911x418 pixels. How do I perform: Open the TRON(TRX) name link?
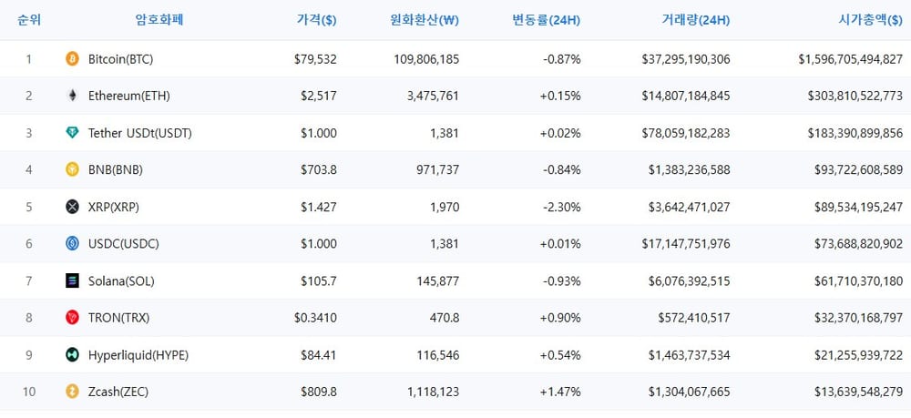119,318
